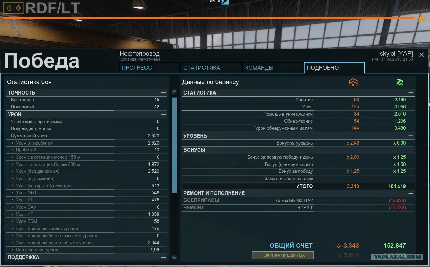Screen dimensions: 430x267
Task: Open the КОМАНДЫ tab
Action: pos(273,68)
